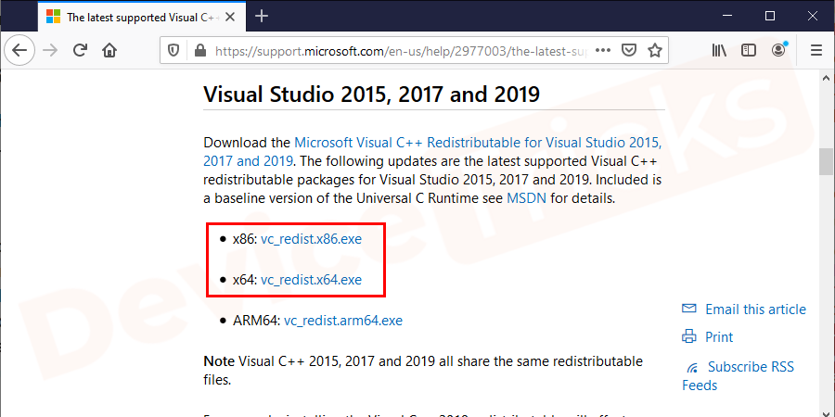The image size is (835, 417).
Task: Click the envelope email icon
Action: coord(689,309)
